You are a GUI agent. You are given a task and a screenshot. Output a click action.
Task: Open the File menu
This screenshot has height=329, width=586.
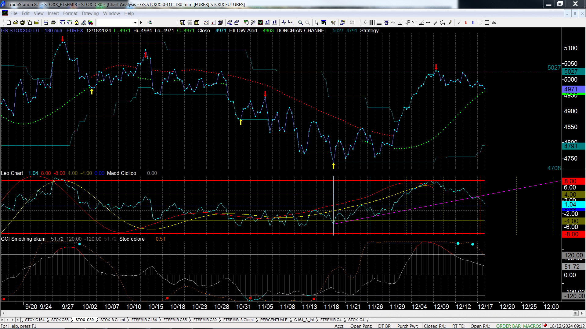(x=14, y=13)
